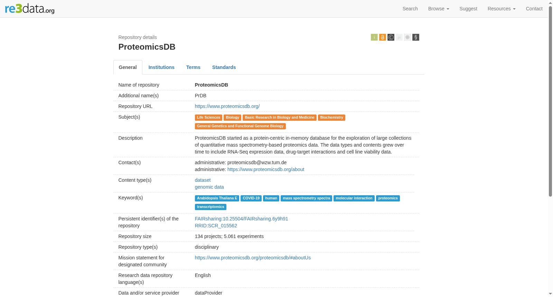Click the 'Repository details' subtitle text
Screen dimensions: 553x297
tap(138, 37)
